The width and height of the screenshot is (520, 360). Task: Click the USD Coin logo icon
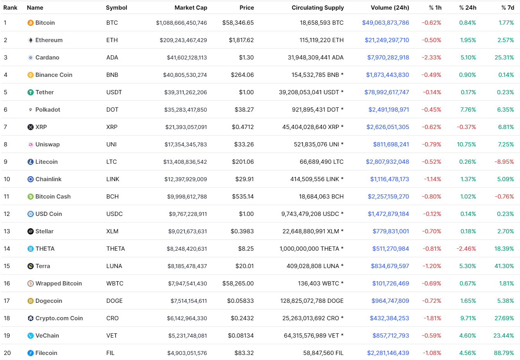pos(31,214)
